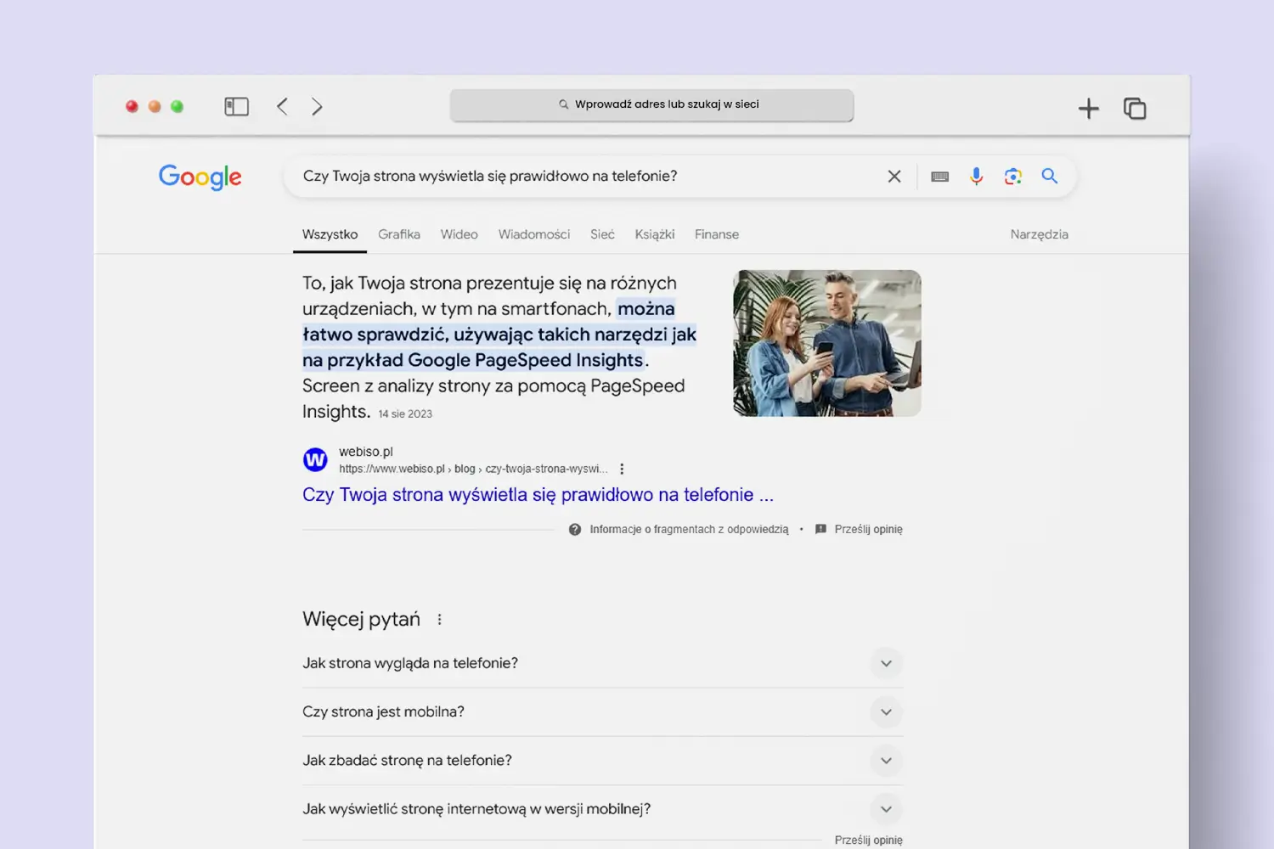Open a new tab with plus icon
This screenshot has height=849, width=1274.
[1088, 108]
